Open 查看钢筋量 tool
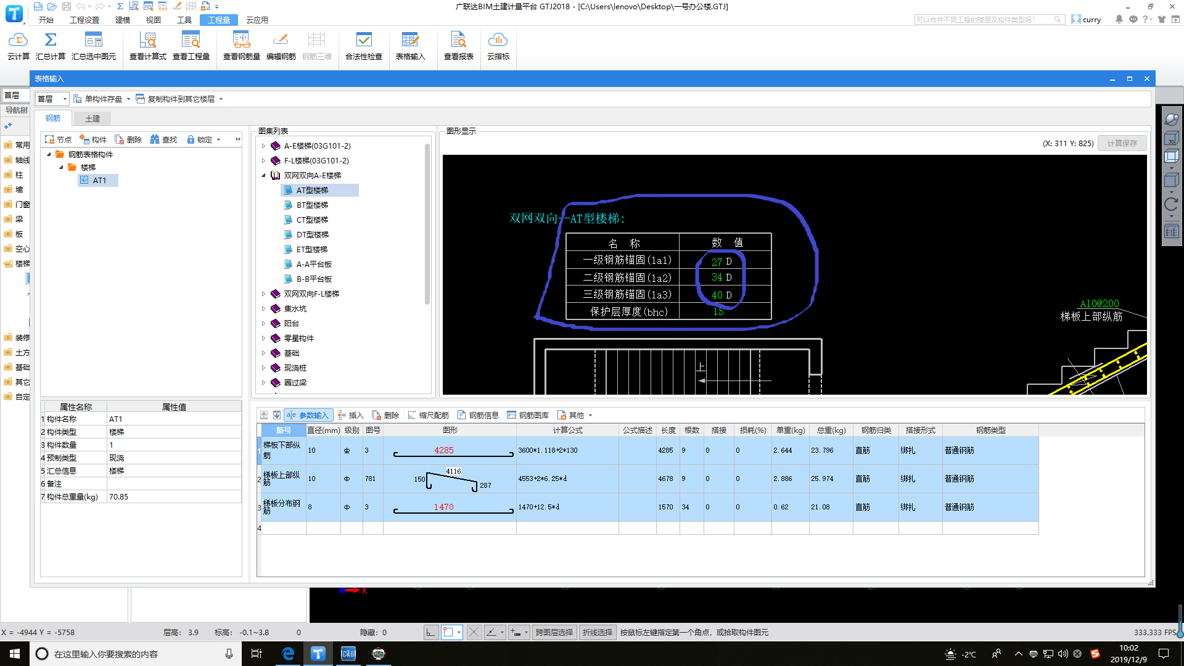 pos(242,46)
